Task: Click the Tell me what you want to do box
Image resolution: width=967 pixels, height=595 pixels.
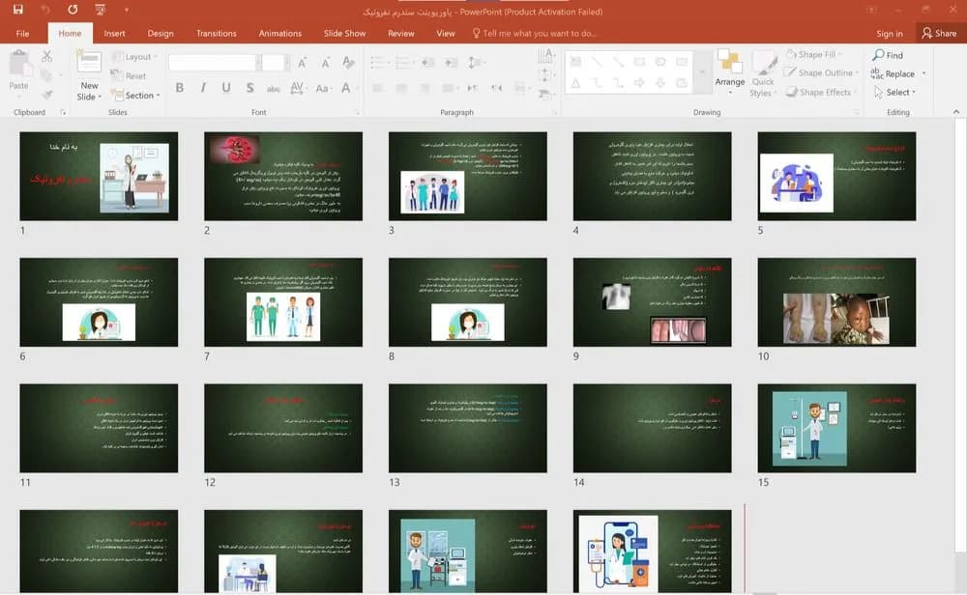Action: (534, 33)
